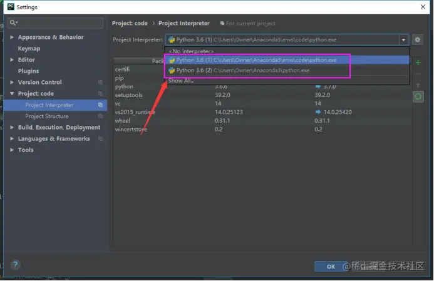Screen dimensions: 434x281
Task: Select Python 3.6 (1) envs\code interpreter
Action: [287, 60]
